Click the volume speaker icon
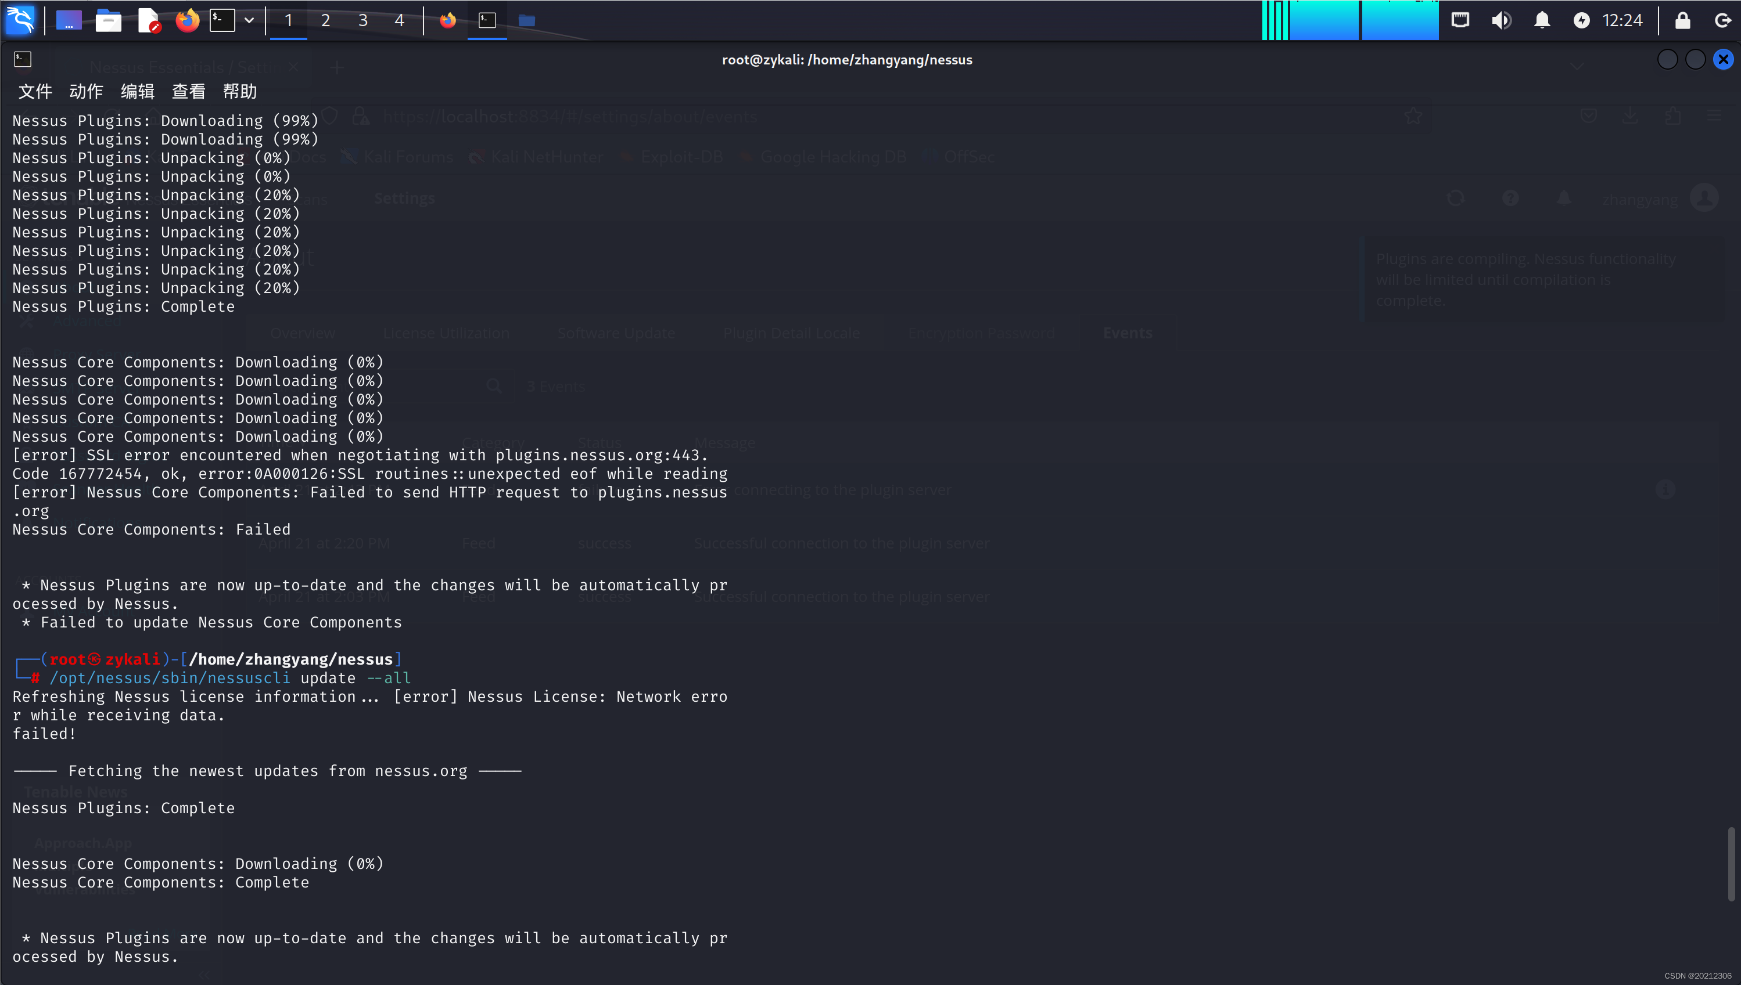The image size is (1741, 985). [1501, 20]
